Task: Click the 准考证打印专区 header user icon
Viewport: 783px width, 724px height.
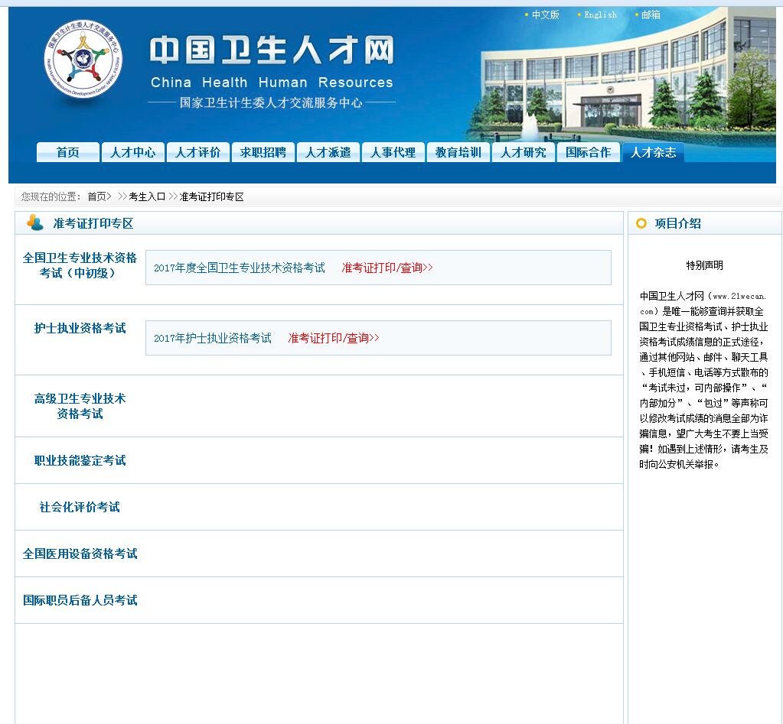Action: point(35,222)
